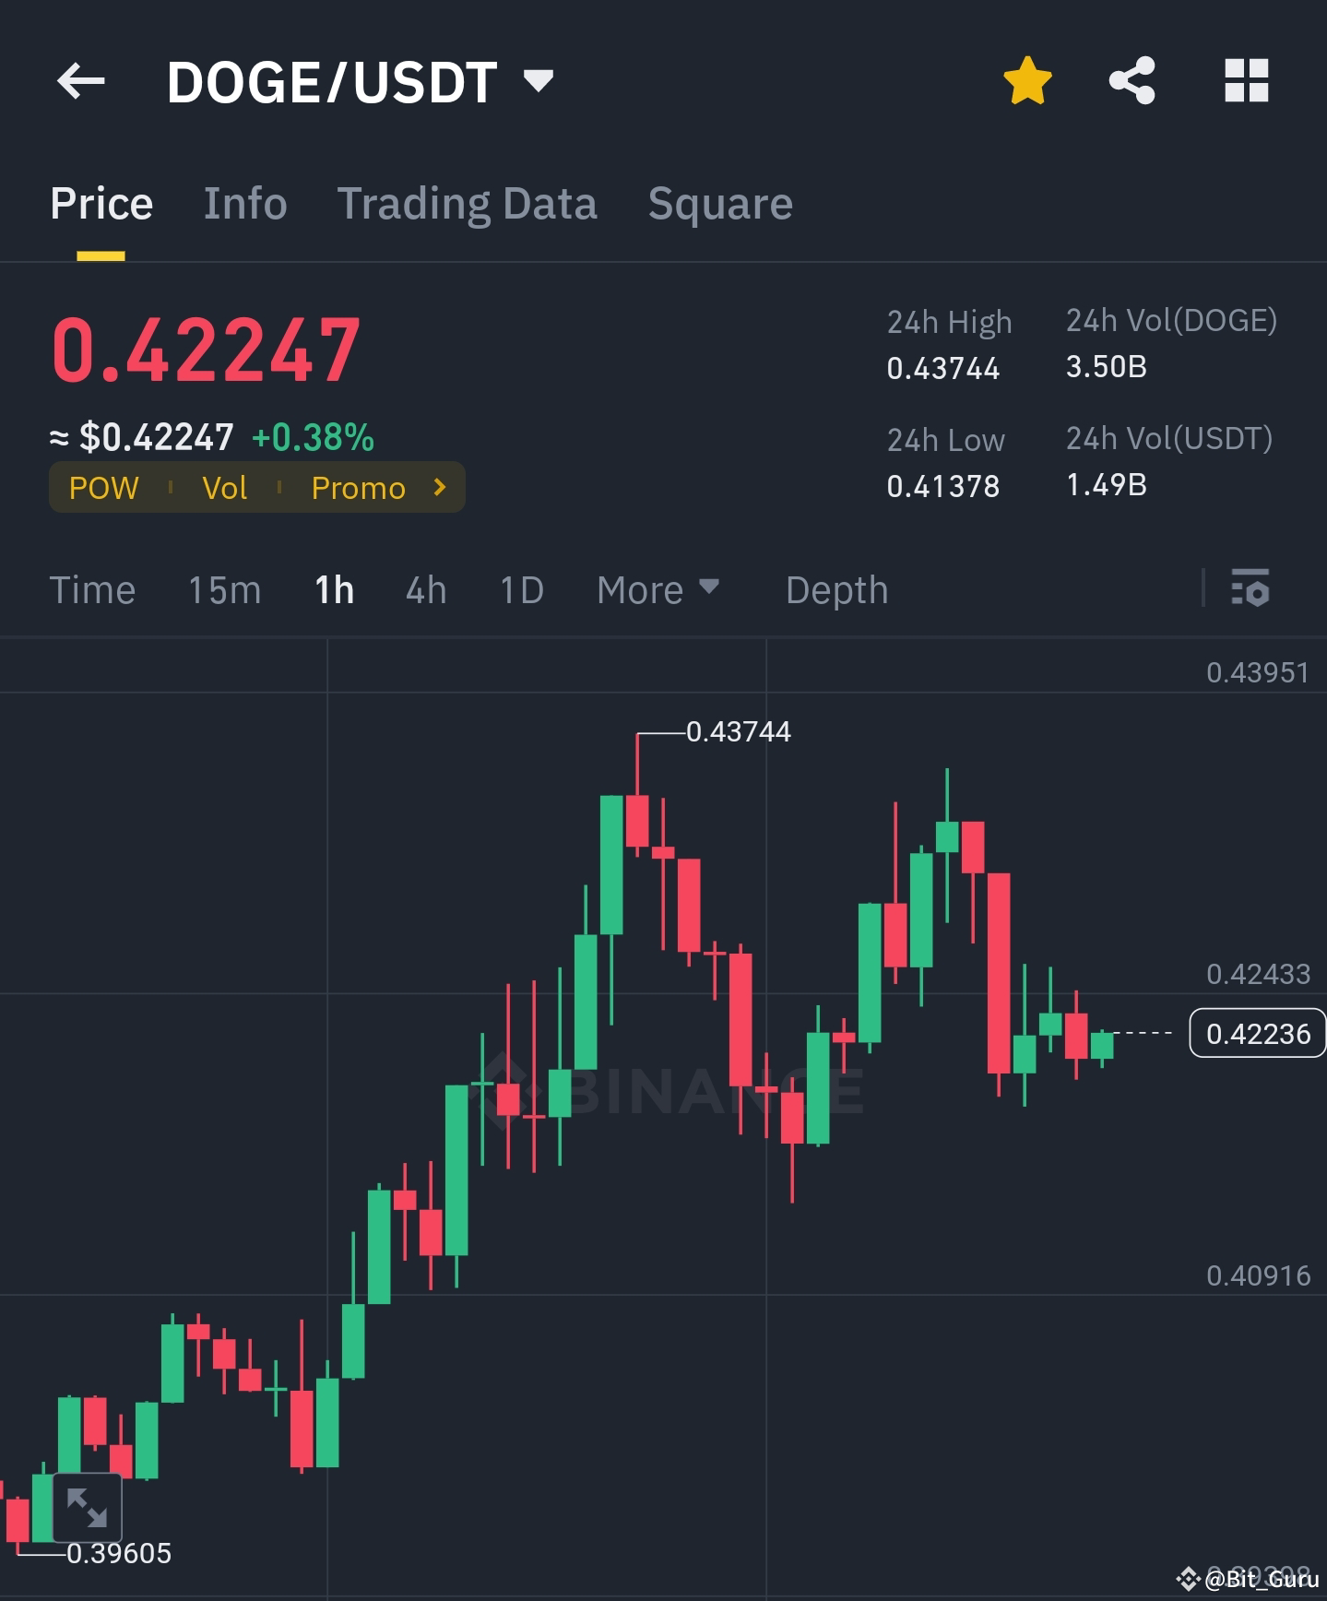Open sharing options with the share icon
This screenshot has width=1327, height=1601.
tap(1132, 81)
